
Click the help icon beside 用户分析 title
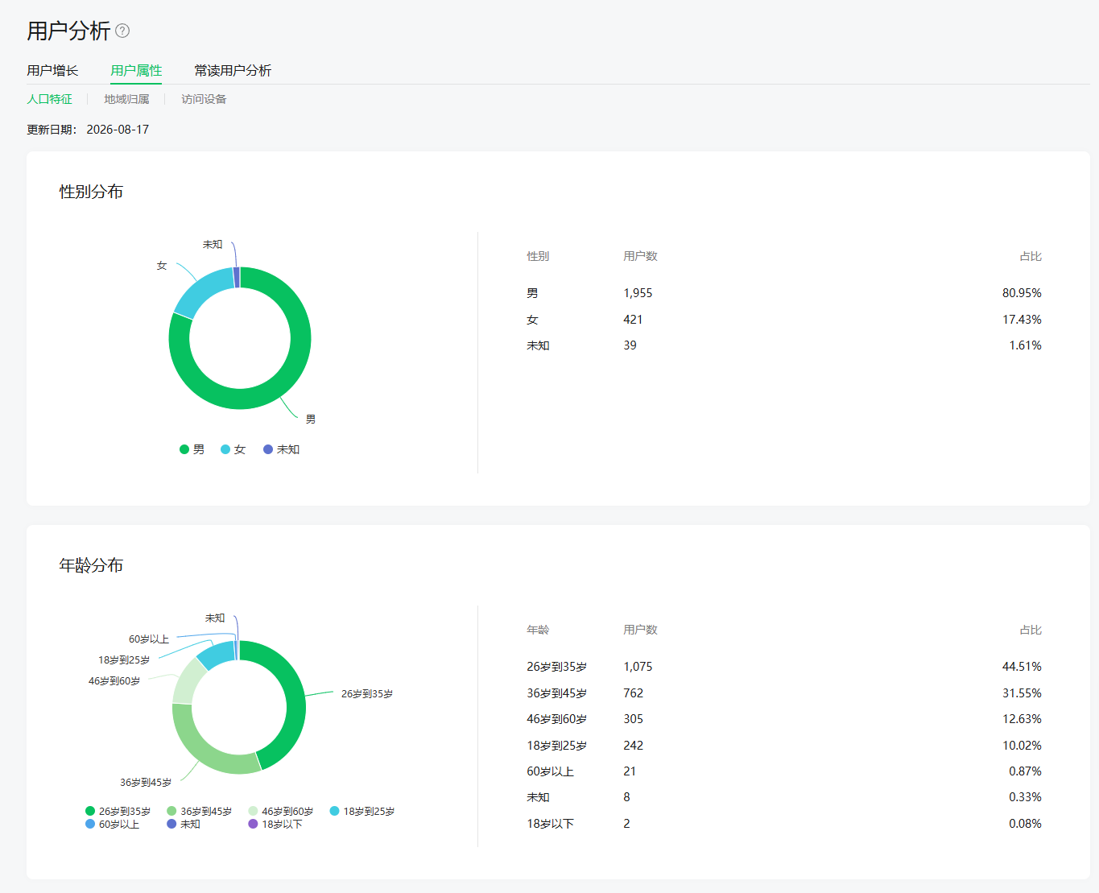(x=122, y=31)
